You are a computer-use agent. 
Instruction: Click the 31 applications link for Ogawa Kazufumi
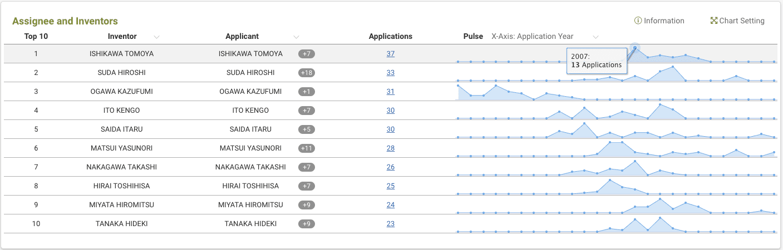pos(390,92)
